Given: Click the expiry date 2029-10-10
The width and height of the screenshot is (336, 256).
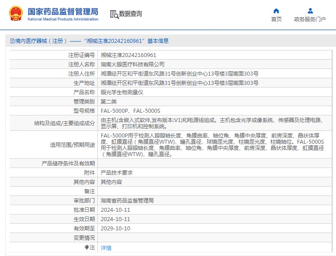Looking at the screenshot, I should pos(116,228).
